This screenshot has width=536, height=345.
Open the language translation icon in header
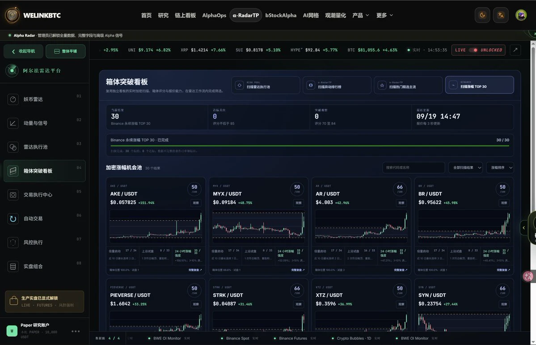500,15
